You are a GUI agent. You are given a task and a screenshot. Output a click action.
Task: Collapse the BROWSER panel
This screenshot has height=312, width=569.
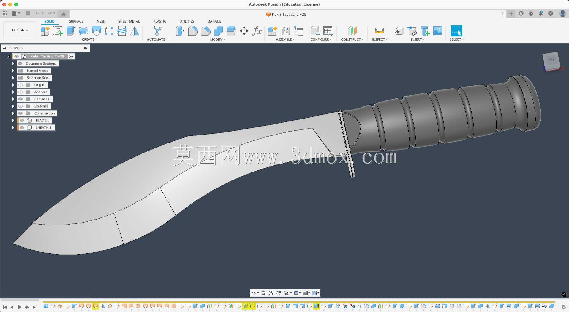pos(4,48)
